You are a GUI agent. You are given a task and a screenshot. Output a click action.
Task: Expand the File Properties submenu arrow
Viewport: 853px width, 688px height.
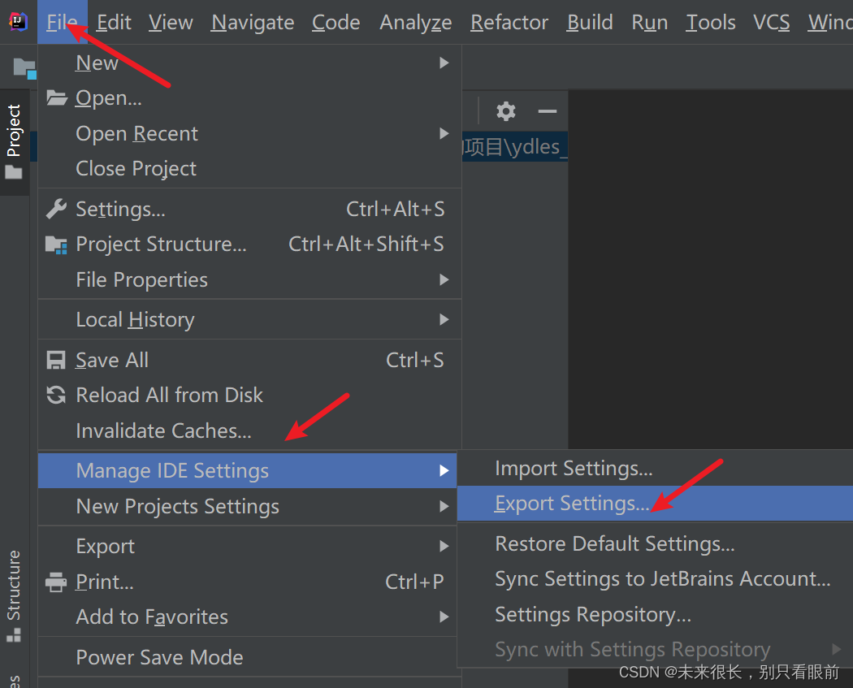(444, 279)
